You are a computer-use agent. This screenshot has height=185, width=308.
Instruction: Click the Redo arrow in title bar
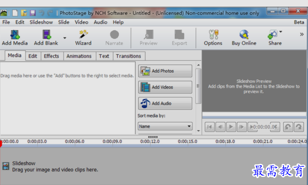[x=50, y=13]
